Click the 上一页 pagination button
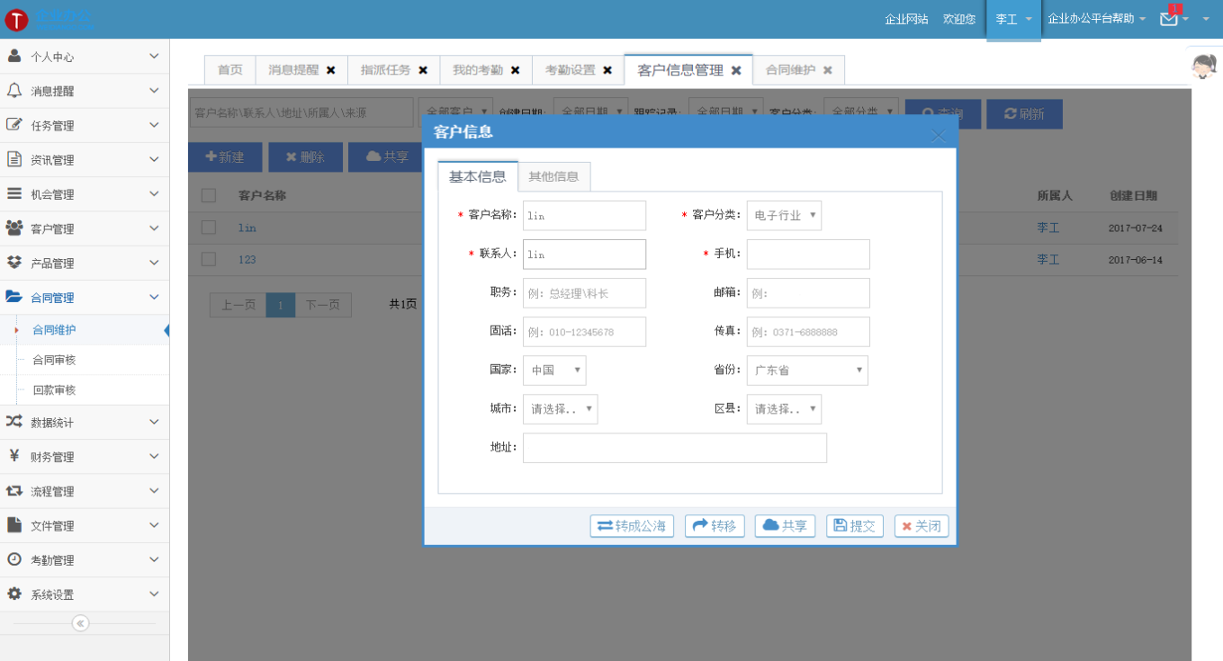This screenshot has height=661, width=1223. tap(238, 305)
